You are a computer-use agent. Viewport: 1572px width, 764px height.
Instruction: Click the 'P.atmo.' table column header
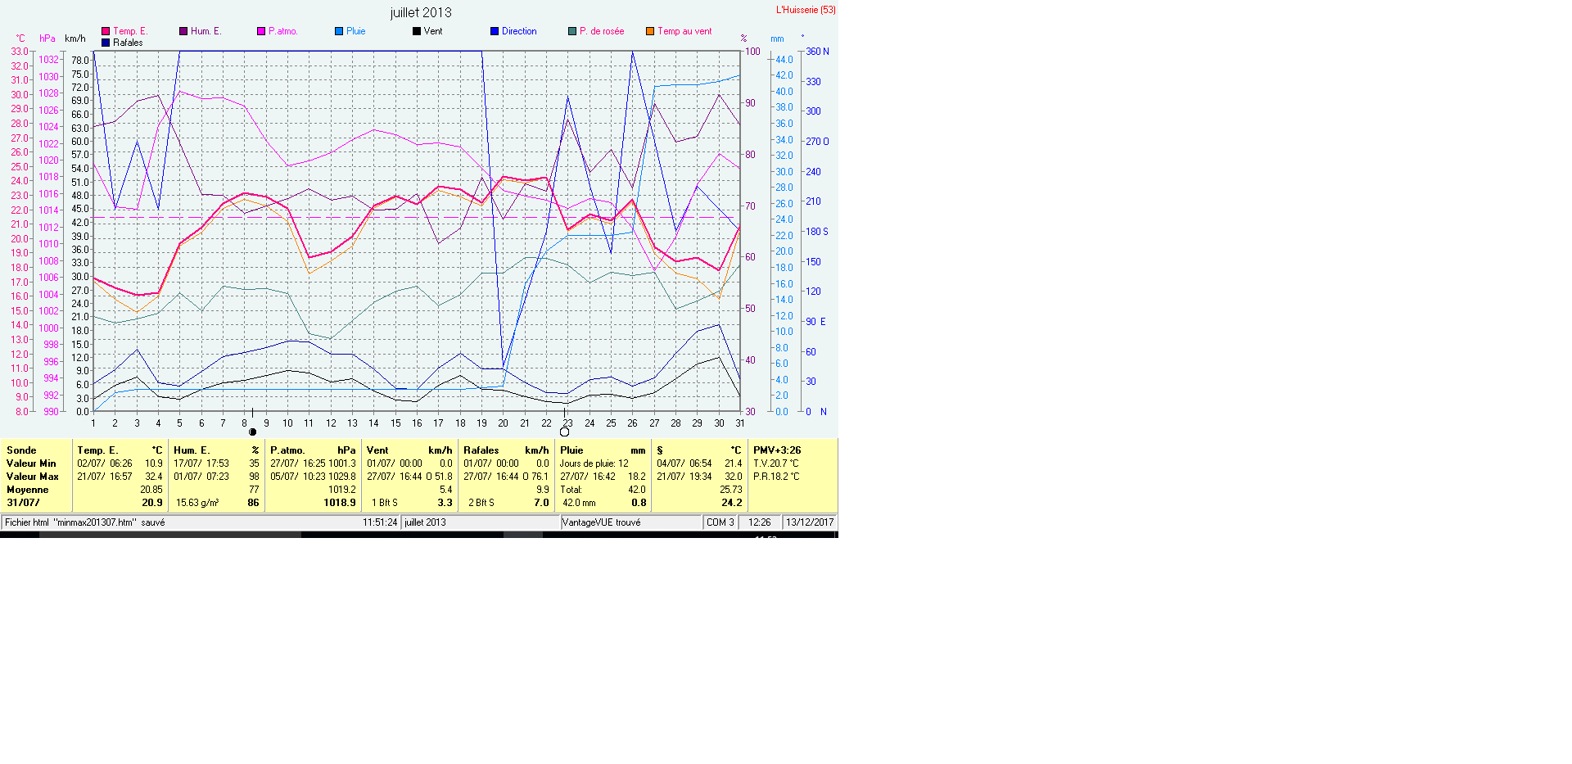[x=287, y=450]
